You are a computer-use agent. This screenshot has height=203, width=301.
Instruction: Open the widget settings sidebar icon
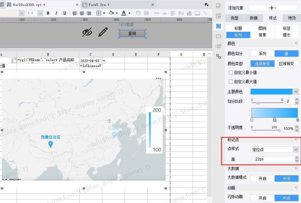pos(219,36)
